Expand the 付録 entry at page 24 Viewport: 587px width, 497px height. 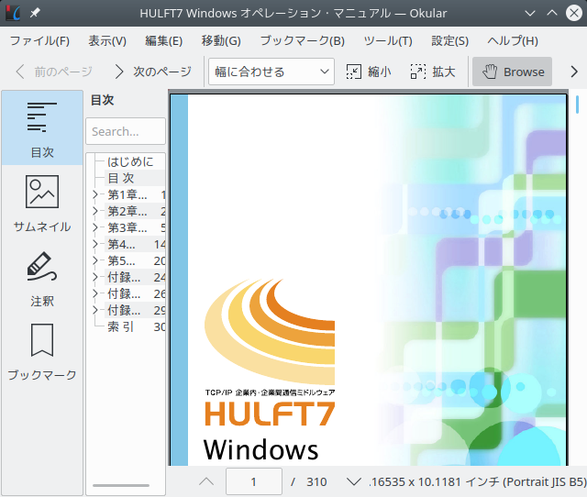(x=95, y=277)
